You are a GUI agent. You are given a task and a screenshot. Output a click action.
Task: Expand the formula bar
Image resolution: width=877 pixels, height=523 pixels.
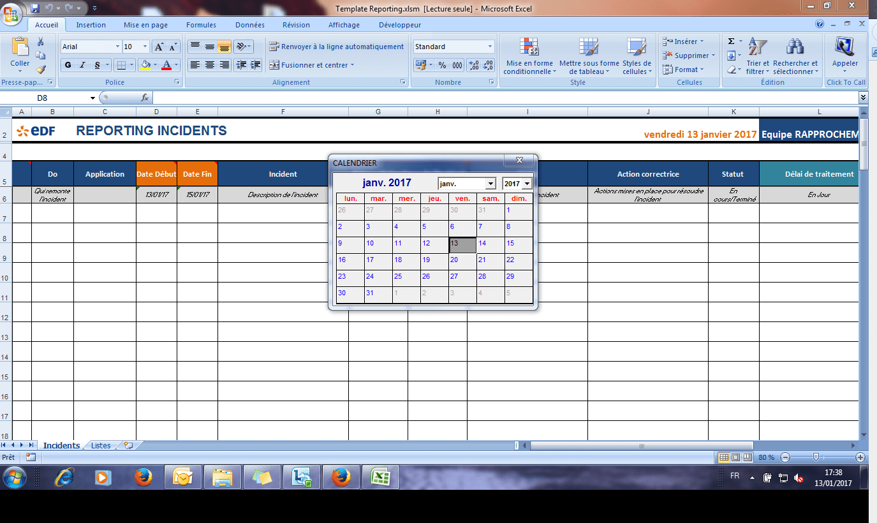pyautogui.click(x=863, y=98)
